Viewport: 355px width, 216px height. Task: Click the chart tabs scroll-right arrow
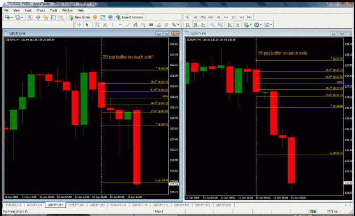click(x=349, y=205)
